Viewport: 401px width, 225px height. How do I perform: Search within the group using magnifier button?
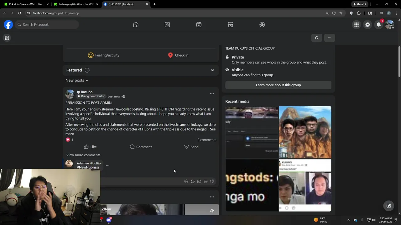pos(317,38)
